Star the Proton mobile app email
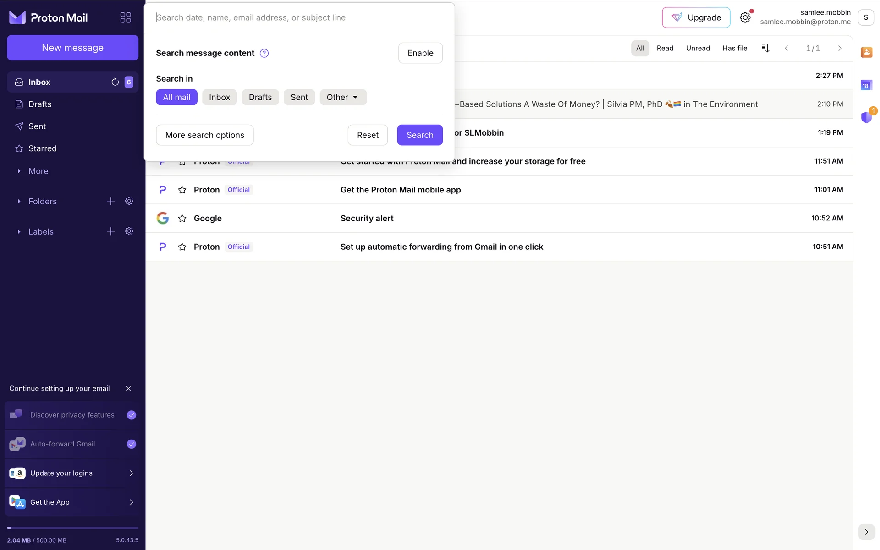The image size is (880, 550). point(182,190)
